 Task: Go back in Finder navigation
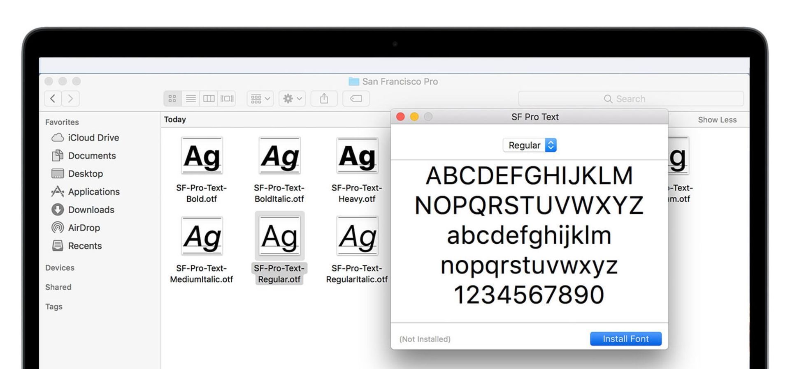click(53, 99)
